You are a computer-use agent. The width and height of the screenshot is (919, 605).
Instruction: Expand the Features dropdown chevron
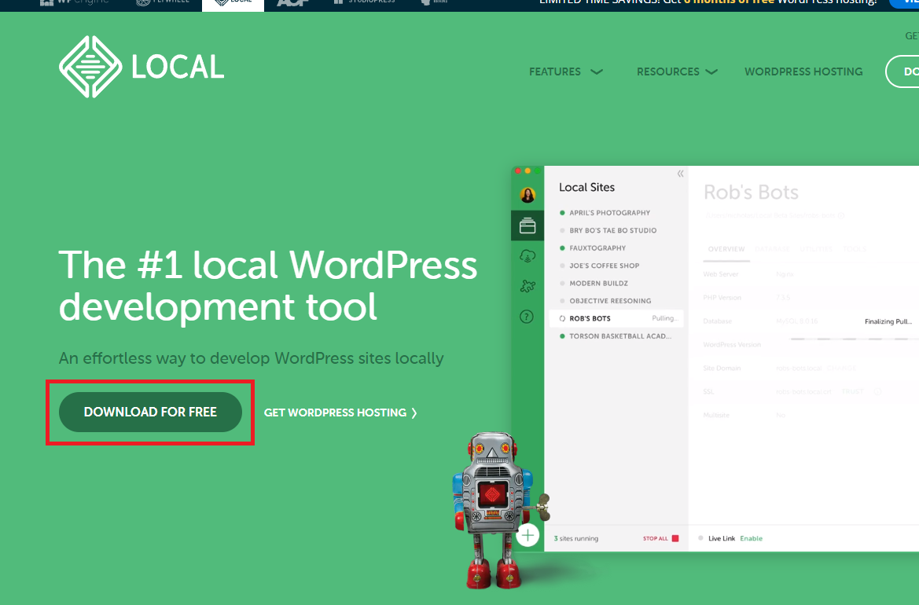(597, 72)
